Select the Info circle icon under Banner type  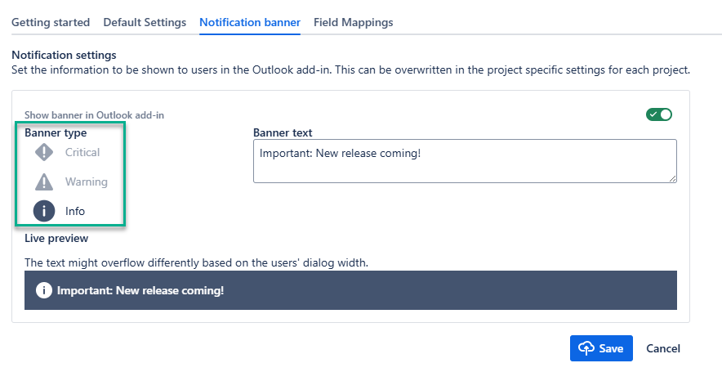coord(44,211)
